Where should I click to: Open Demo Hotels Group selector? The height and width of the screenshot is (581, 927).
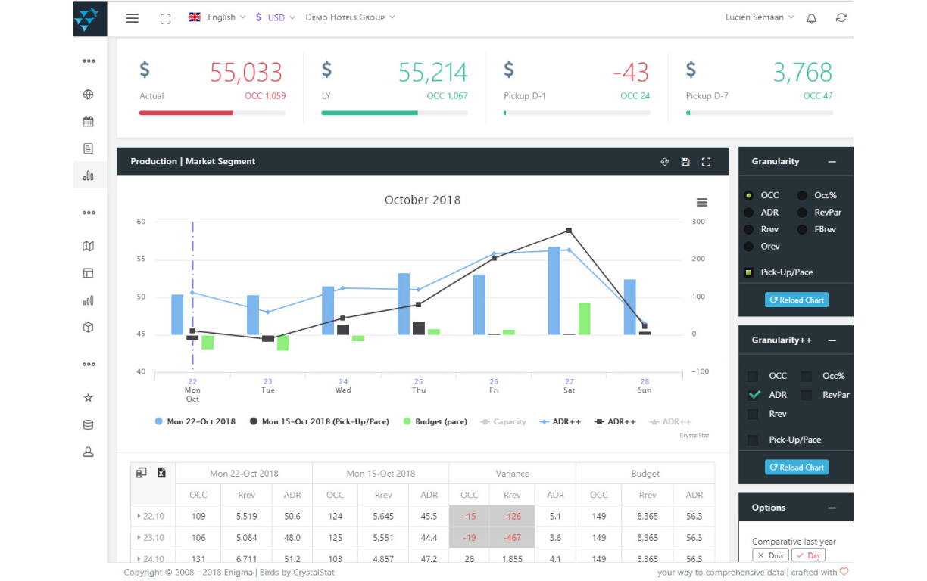[x=350, y=17]
